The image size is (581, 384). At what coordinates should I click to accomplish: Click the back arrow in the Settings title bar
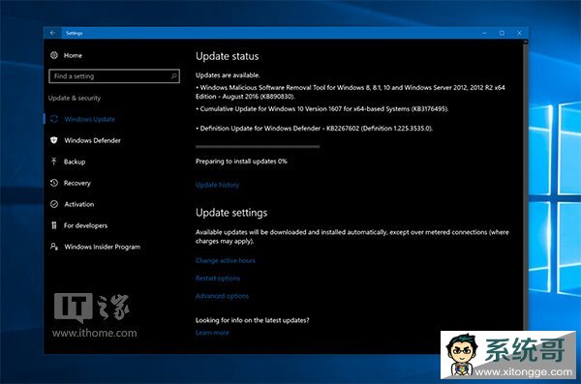pos(52,33)
